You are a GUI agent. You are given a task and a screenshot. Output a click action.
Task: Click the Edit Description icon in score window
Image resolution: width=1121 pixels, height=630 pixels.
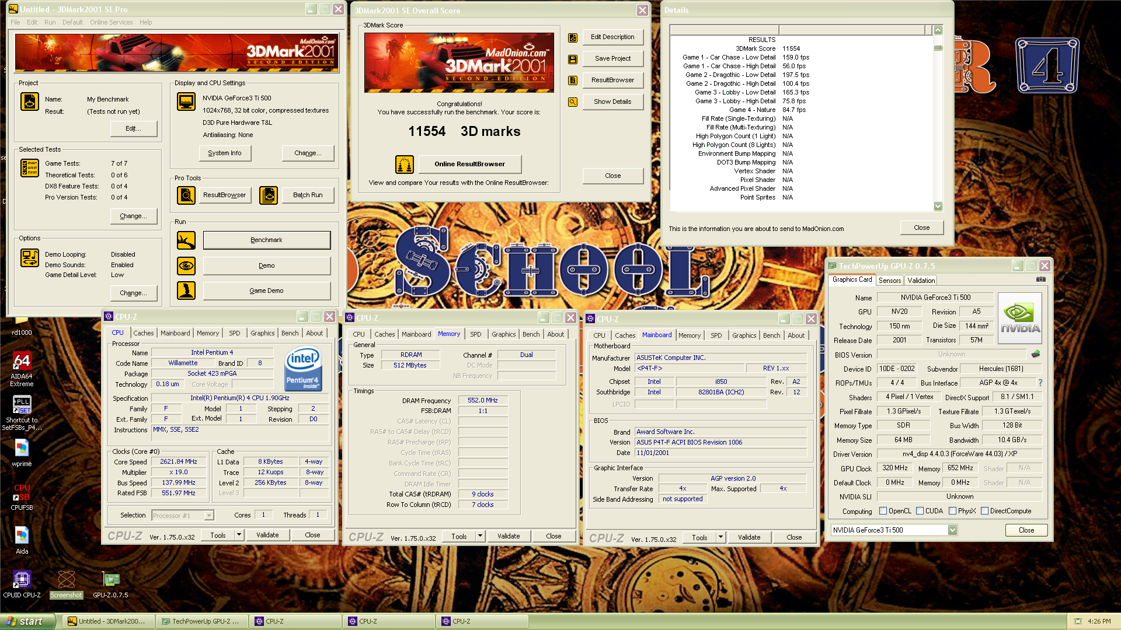[573, 38]
